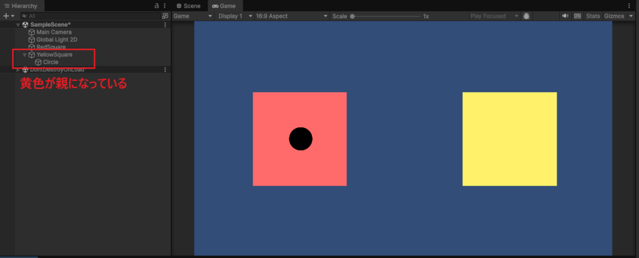Switch to the Game tab
Screen dimensions: 639x258
[x=223, y=6]
